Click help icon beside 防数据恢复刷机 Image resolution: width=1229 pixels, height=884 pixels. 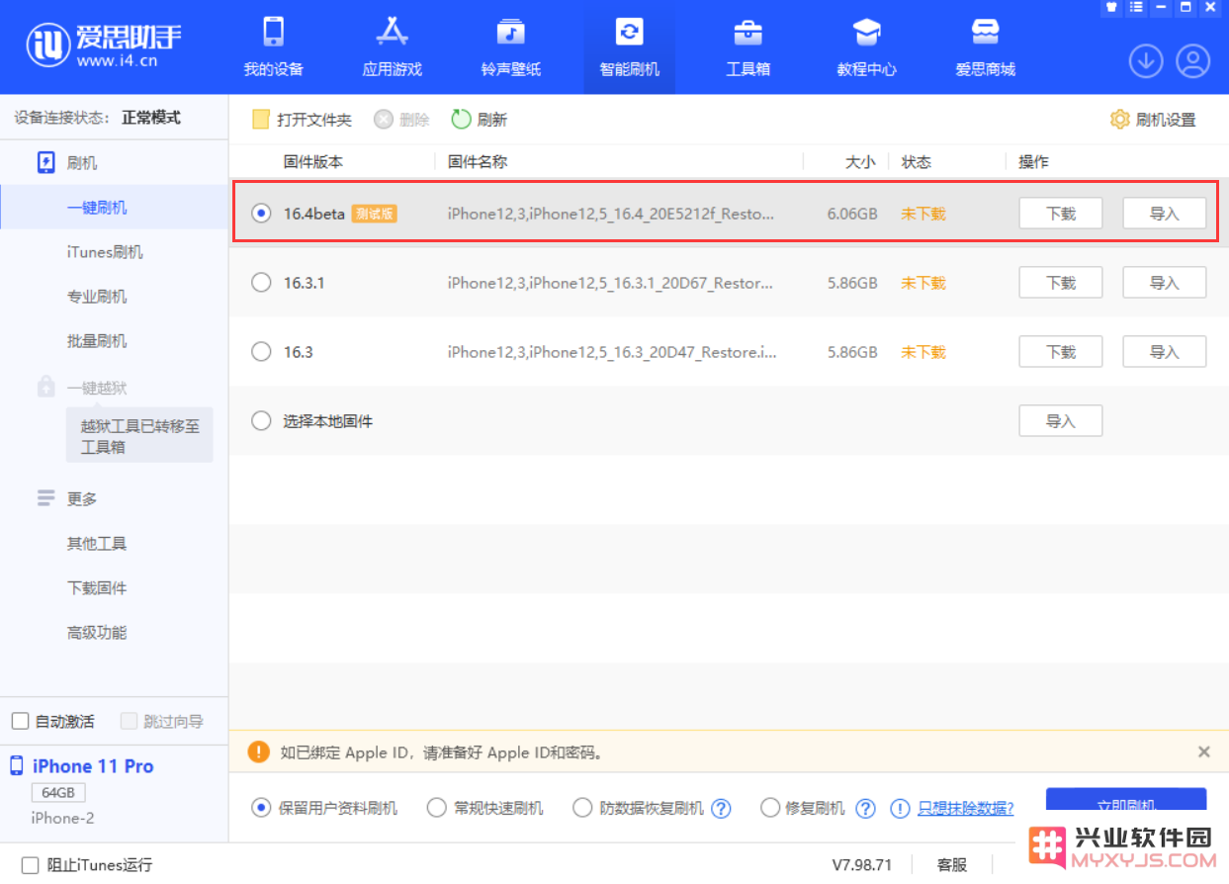tap(722, 808)
